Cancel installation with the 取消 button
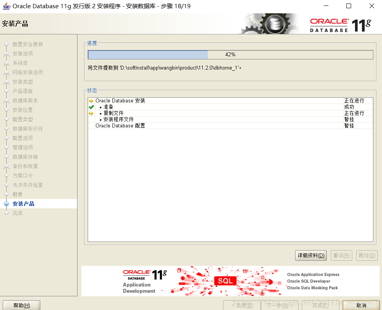Image resolution: width=382 pixels, height=310 pixels. pos(361,305)
